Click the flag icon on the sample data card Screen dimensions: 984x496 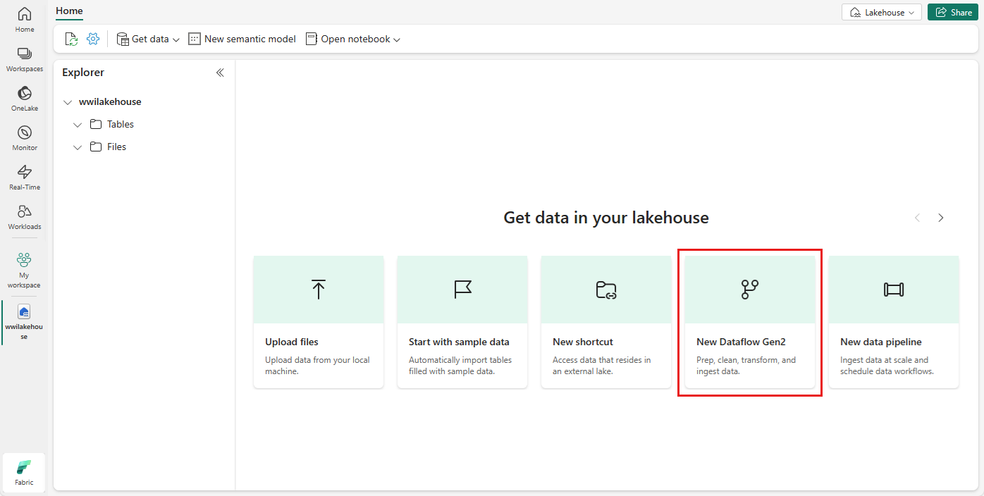pyautogui.click(x=462, y=290)
